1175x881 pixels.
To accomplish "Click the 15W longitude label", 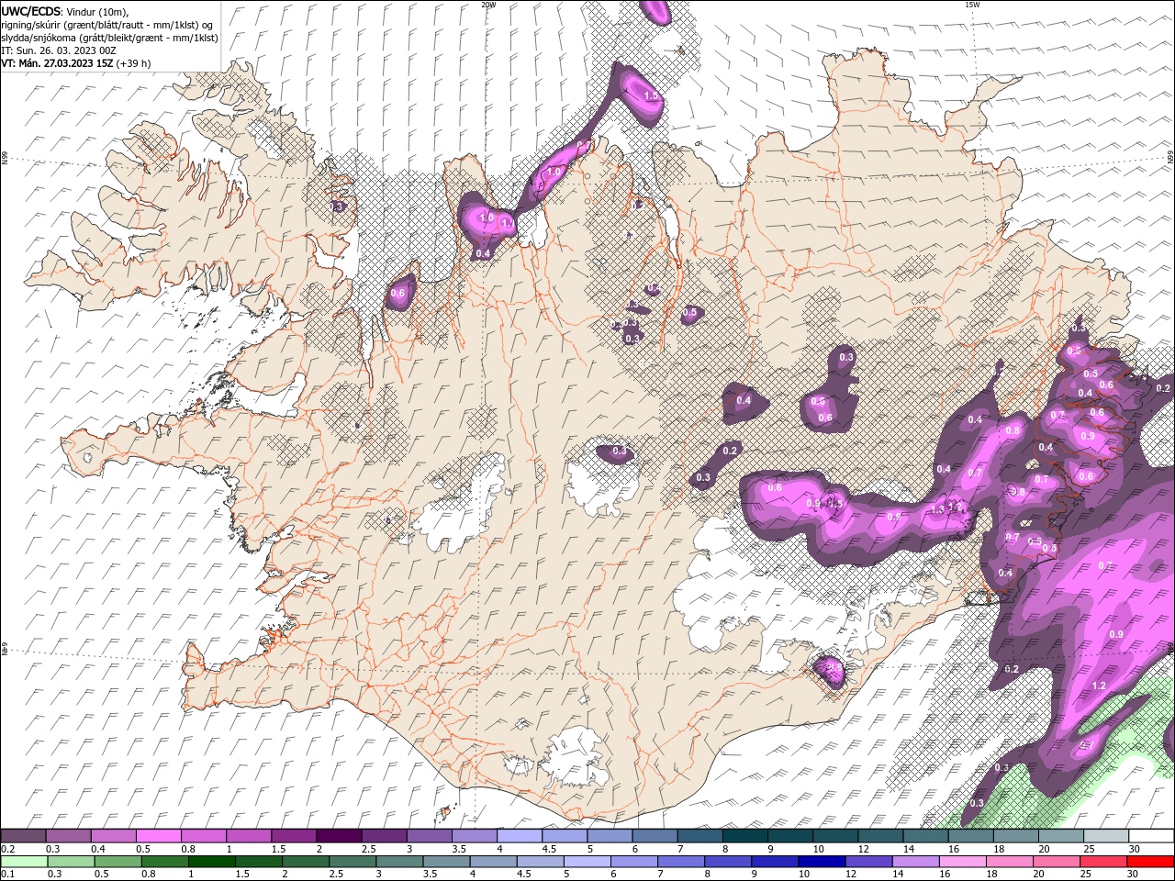I will click(972, 5).
